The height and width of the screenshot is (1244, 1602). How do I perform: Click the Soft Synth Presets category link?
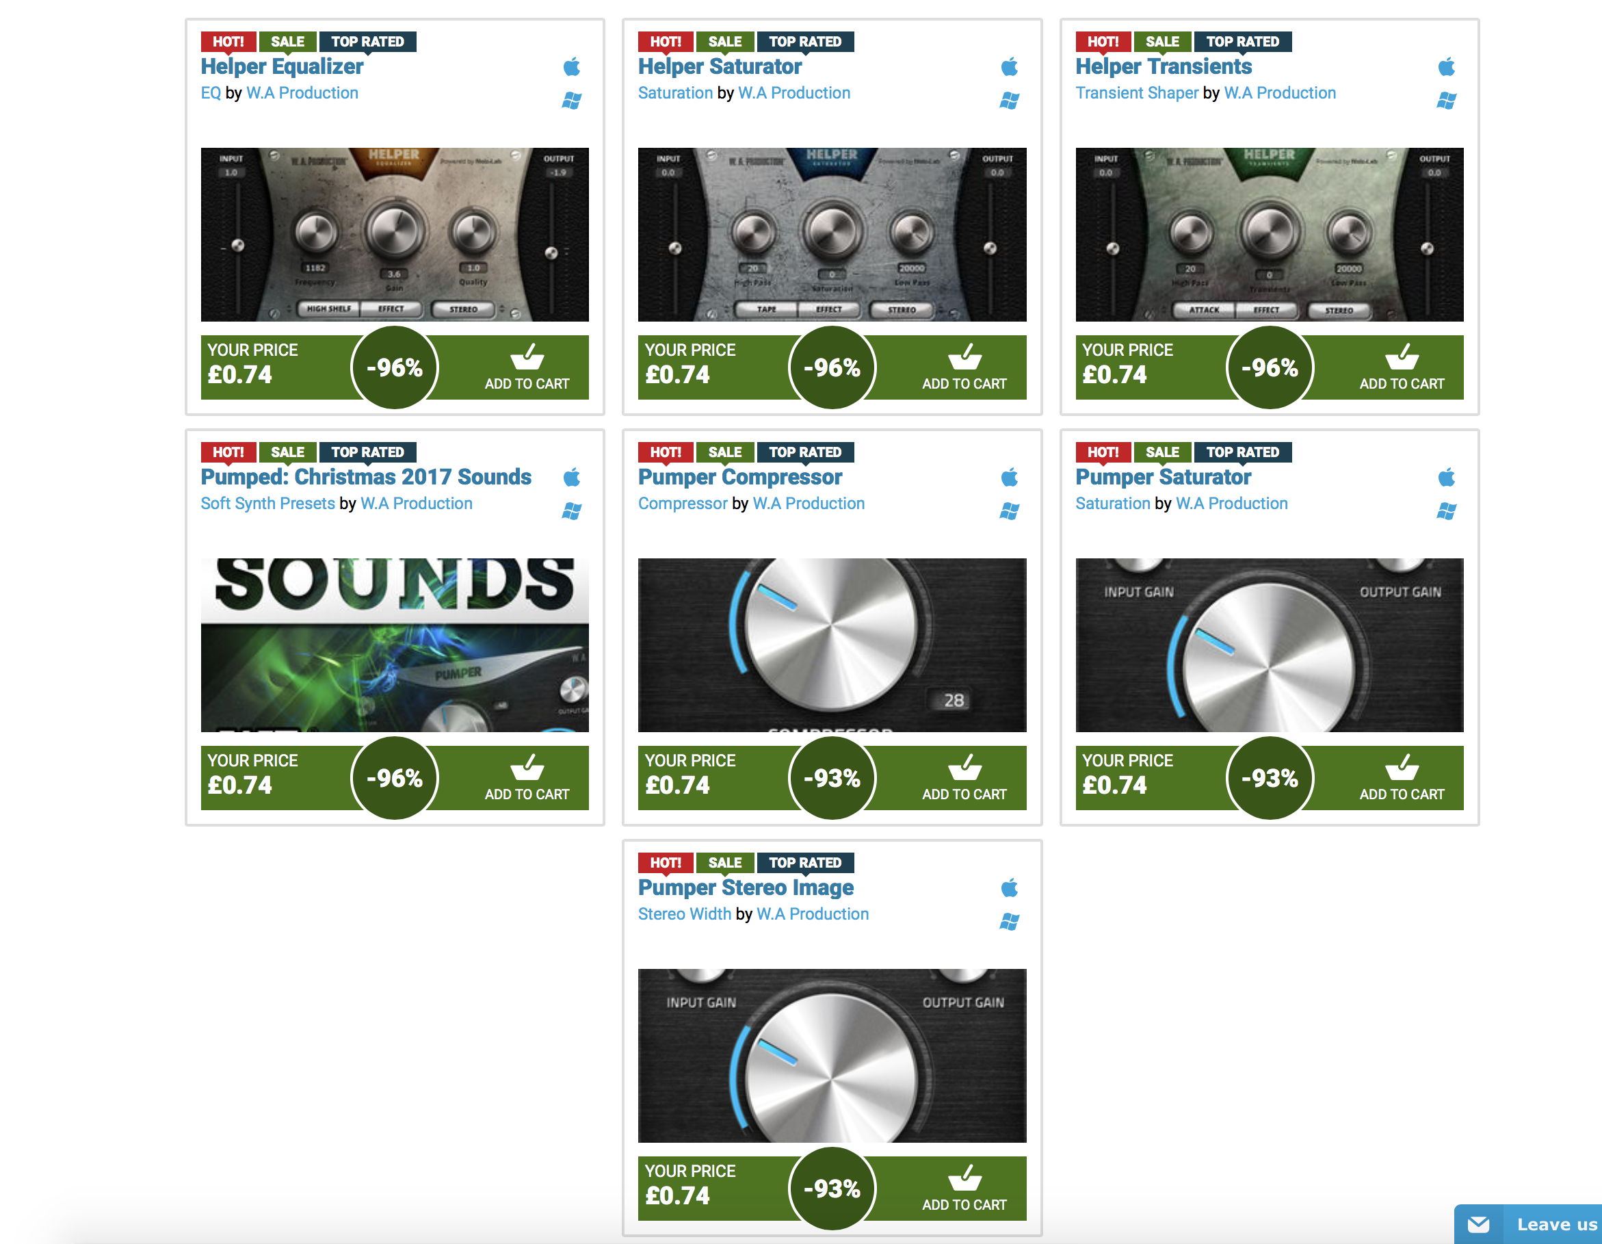pos(267,504)
